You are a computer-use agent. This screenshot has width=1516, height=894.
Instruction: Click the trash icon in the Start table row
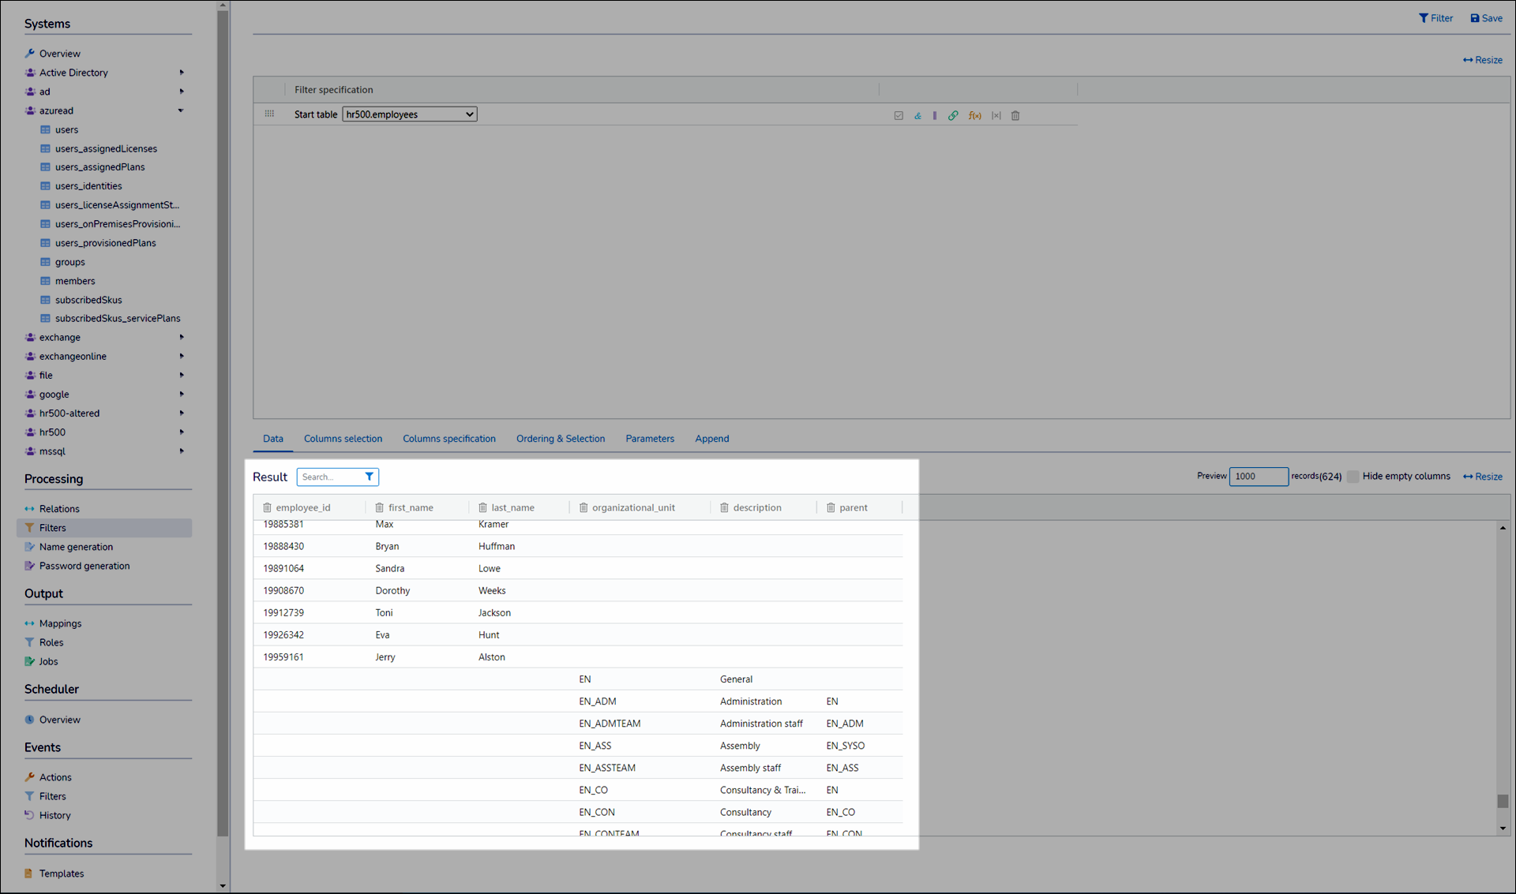(x=1015, y=116)
